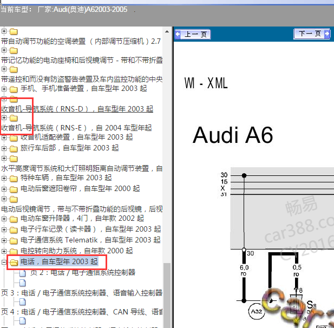Expand the 电动后窗遮阳卷帘 folder
Screen dimensions: 334x328
click(4, 189)
